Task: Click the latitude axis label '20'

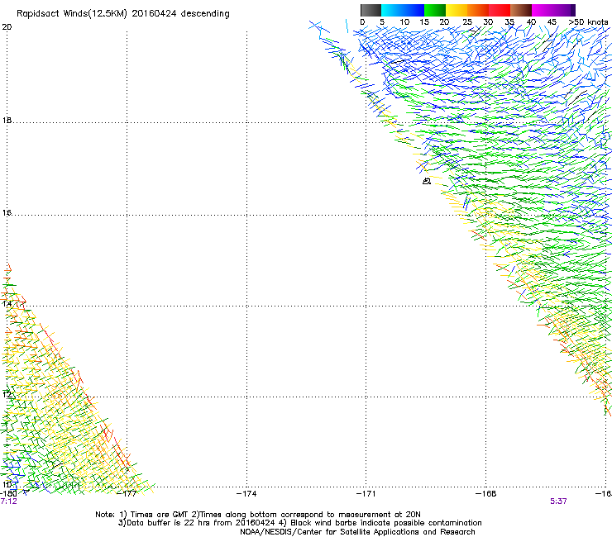Action: [7, 27]
